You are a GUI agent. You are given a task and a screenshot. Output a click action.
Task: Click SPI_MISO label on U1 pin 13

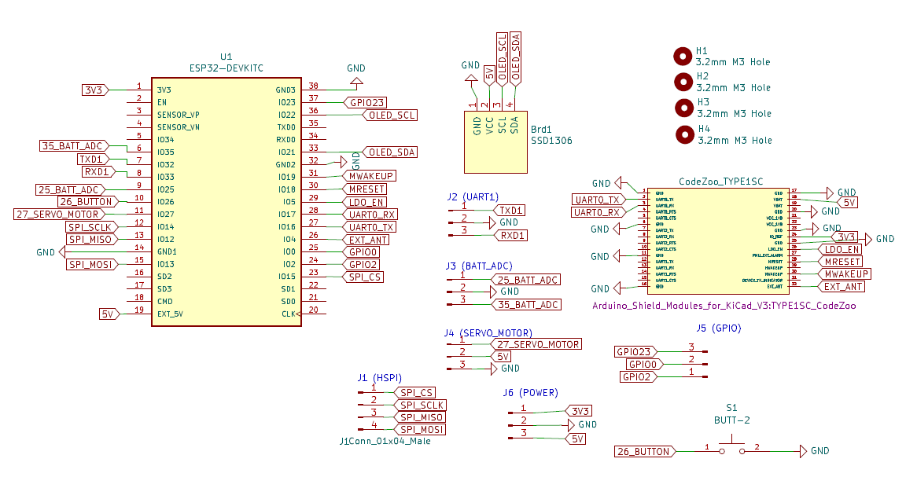[x=92, y=240]
